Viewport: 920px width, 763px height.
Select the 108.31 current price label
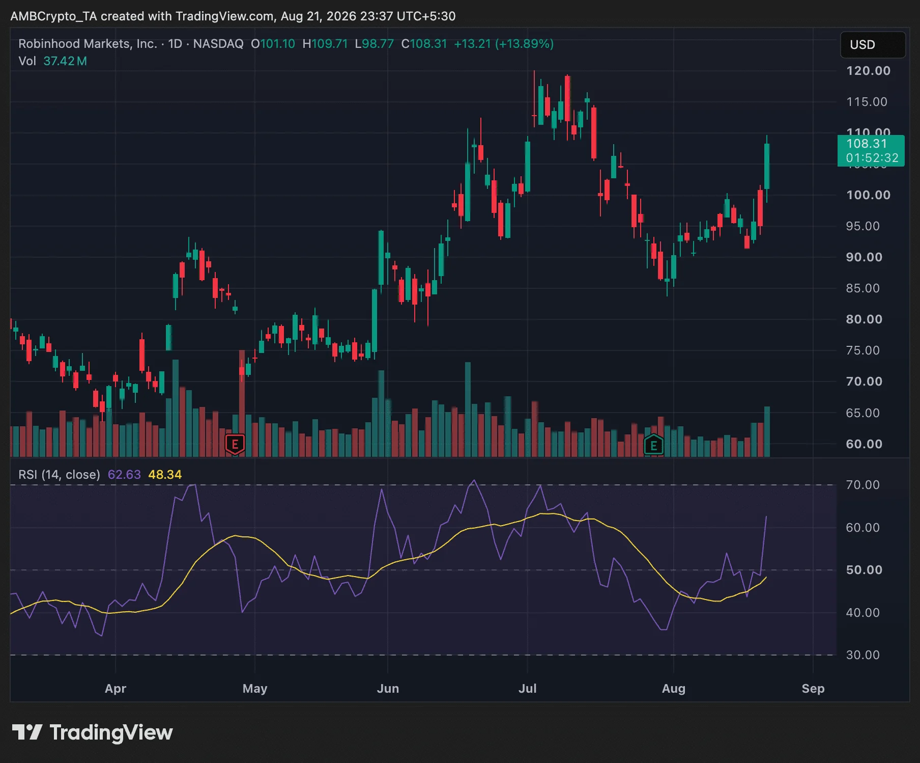click(871, 151)
